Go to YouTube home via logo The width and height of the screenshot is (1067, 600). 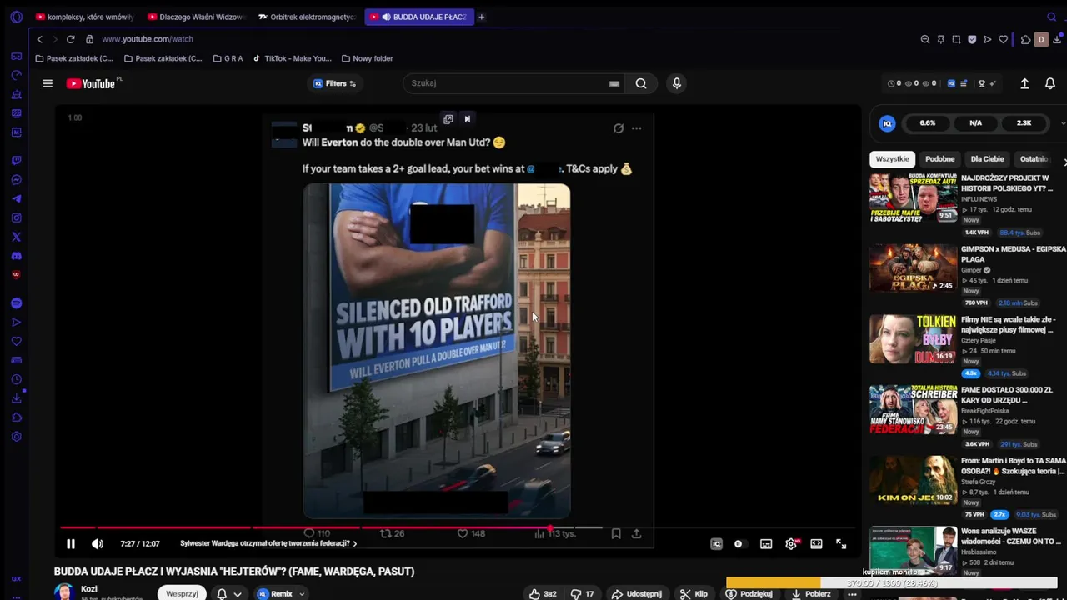pyautogui.click(x=91, y=83)
